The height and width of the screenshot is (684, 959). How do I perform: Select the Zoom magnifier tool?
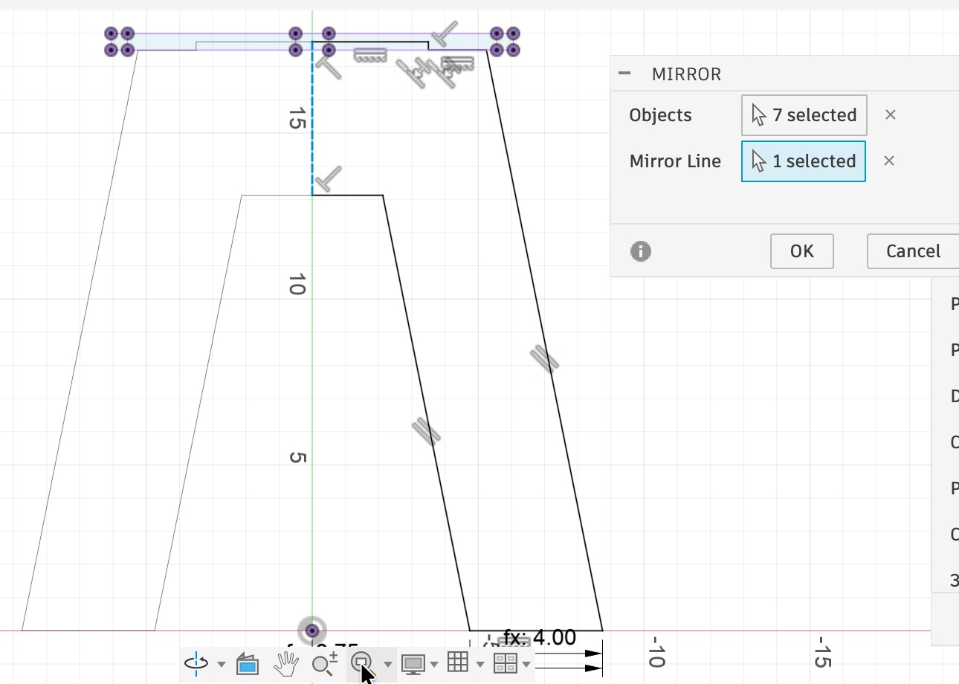tap(324, 663)
